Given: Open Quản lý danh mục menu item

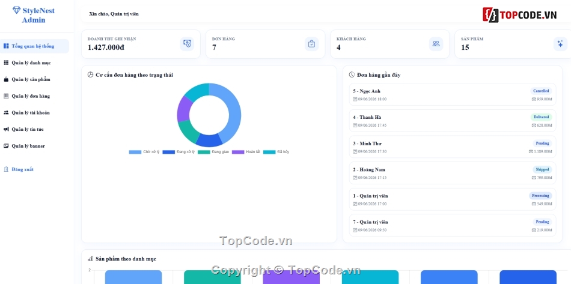Looking at the screenshot, I should 34,63.
